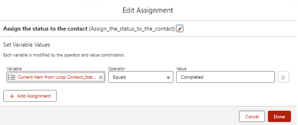Screen dimensions: 298x125
Task: Click the Add Assignment button
Action: pos(30,96)
